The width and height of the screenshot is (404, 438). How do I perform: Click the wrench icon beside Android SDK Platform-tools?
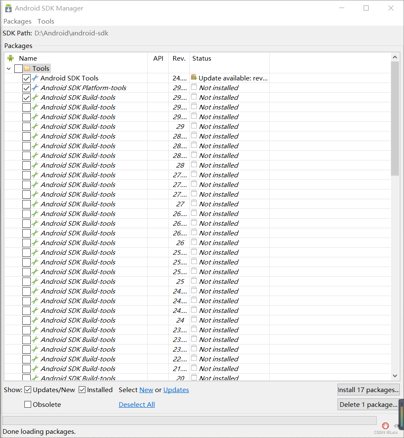tap(35, 88)
